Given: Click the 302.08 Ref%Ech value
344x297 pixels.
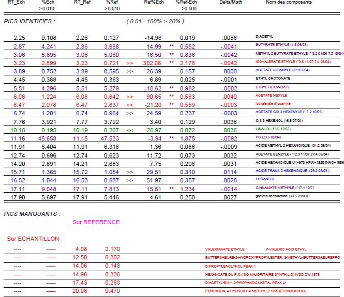Looking at the screenshot, I should click(x=152, y=63).
